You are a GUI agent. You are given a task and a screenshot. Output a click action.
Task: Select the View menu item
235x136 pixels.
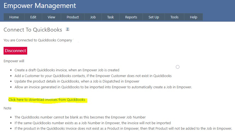[51, 17]
